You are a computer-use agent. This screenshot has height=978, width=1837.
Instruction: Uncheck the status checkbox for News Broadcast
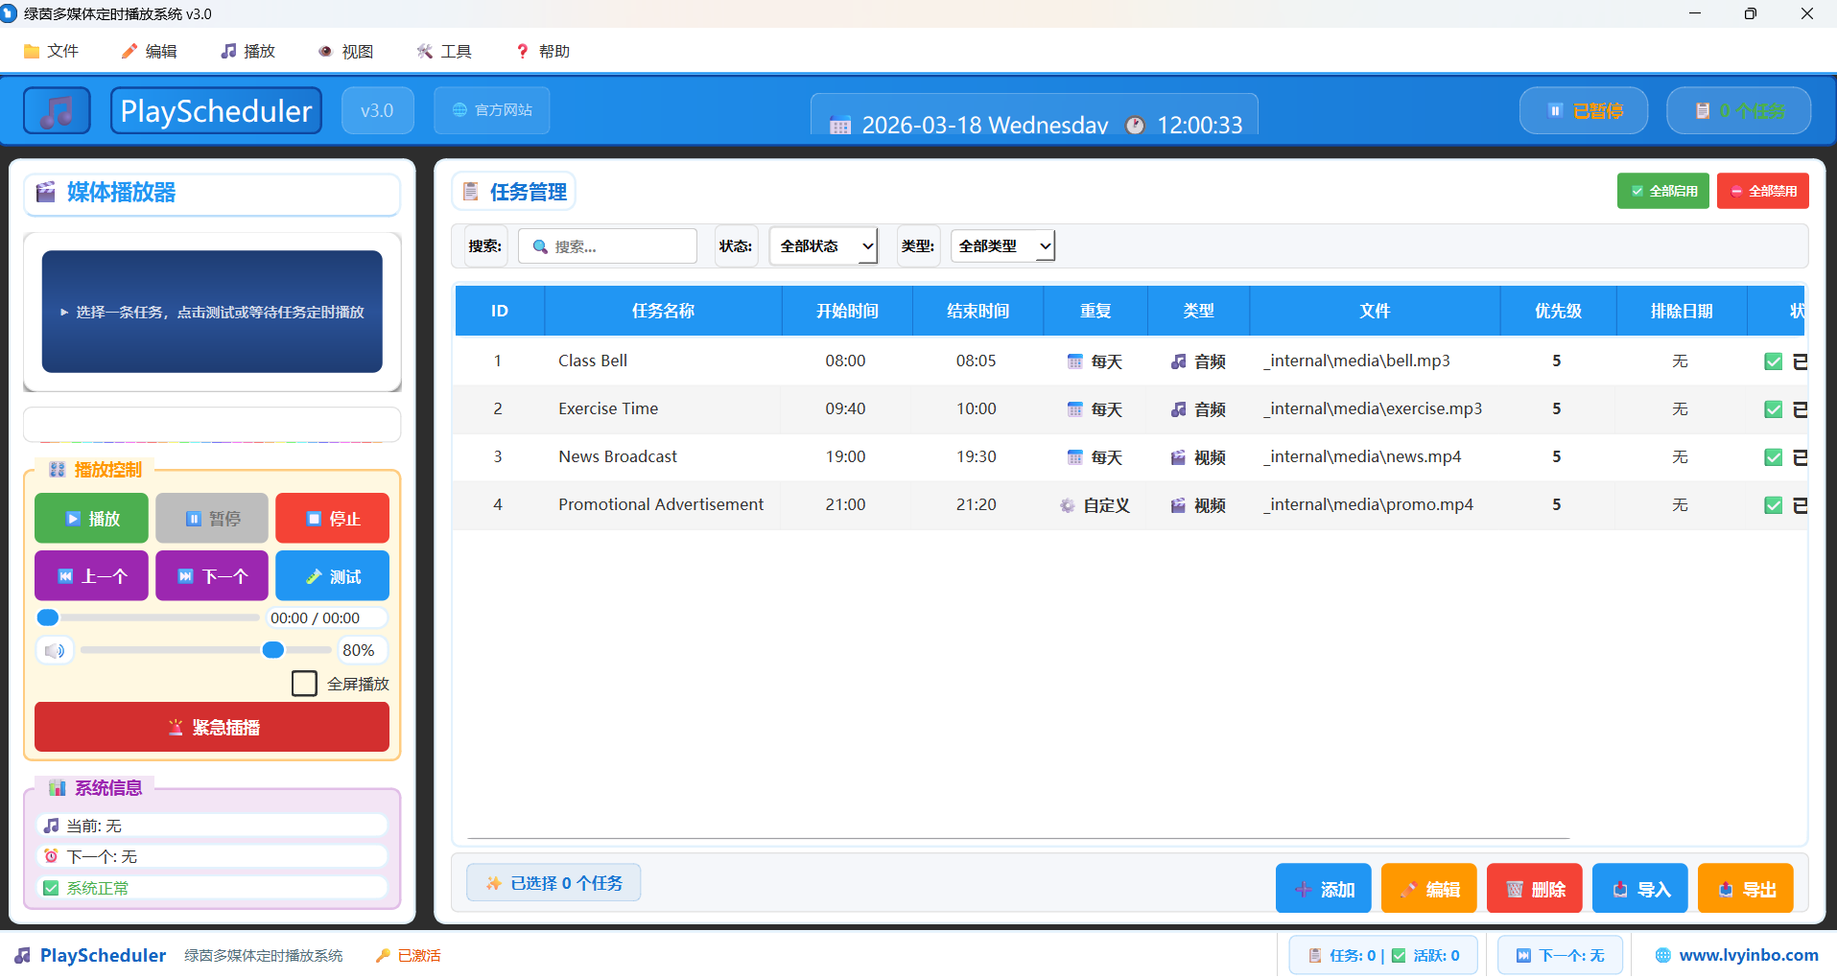tap(1772, 457)
